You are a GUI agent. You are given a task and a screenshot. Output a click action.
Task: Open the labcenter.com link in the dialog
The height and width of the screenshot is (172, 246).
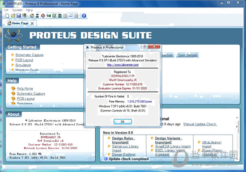coord(123,65)
